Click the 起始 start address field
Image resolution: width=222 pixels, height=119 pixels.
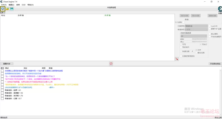pyautogui.click(x=196, y=39)
